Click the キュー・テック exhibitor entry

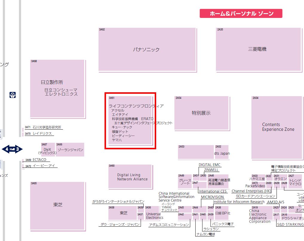[122, 127]
